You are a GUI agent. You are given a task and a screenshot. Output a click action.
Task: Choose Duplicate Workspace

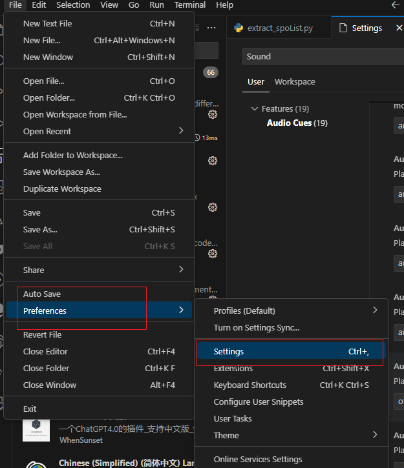pos(99,188)
